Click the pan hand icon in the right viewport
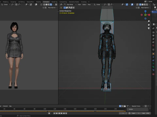Viewport: 157px width, 117px height. (149, 25)
